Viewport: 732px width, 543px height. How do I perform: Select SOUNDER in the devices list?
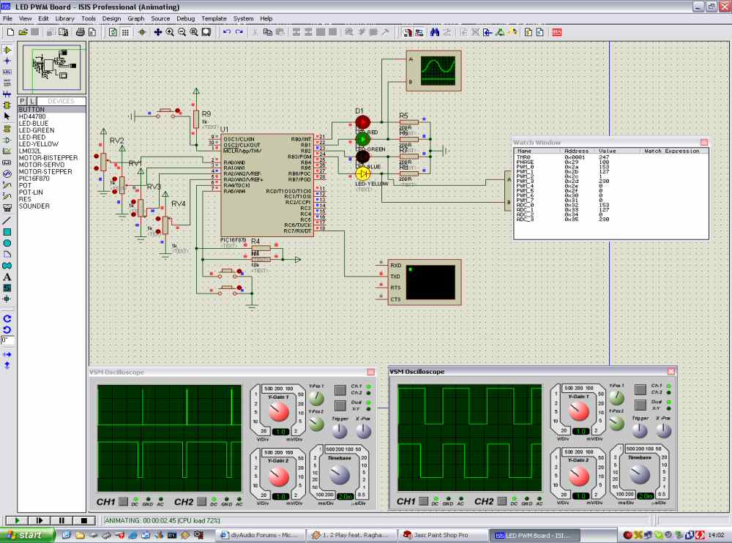51,206
